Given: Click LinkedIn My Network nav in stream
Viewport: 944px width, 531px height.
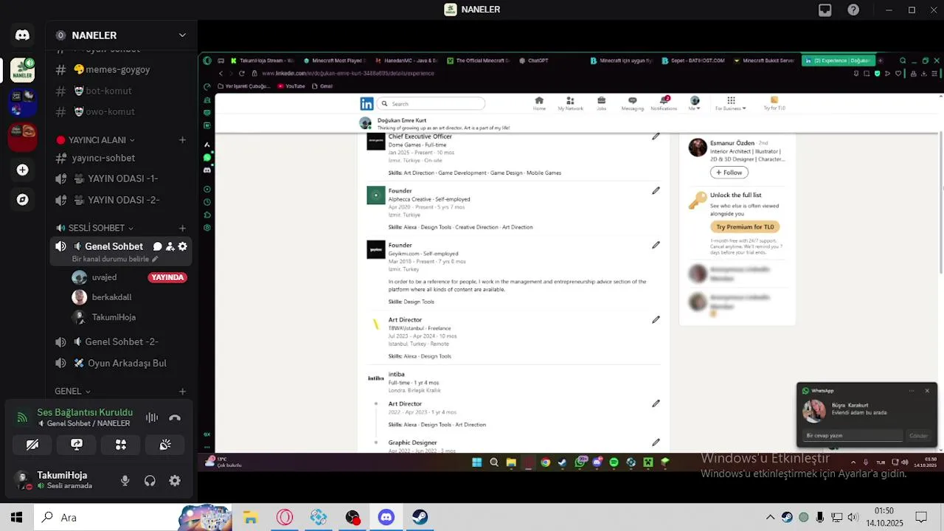Looking at the screenshot, I should 570,104.
